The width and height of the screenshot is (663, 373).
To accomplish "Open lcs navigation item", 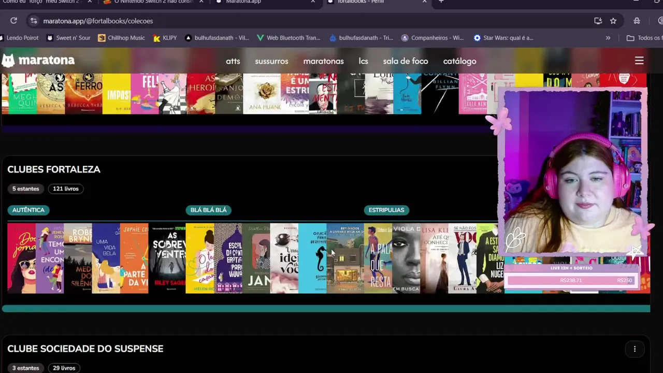I will (364, 61).
